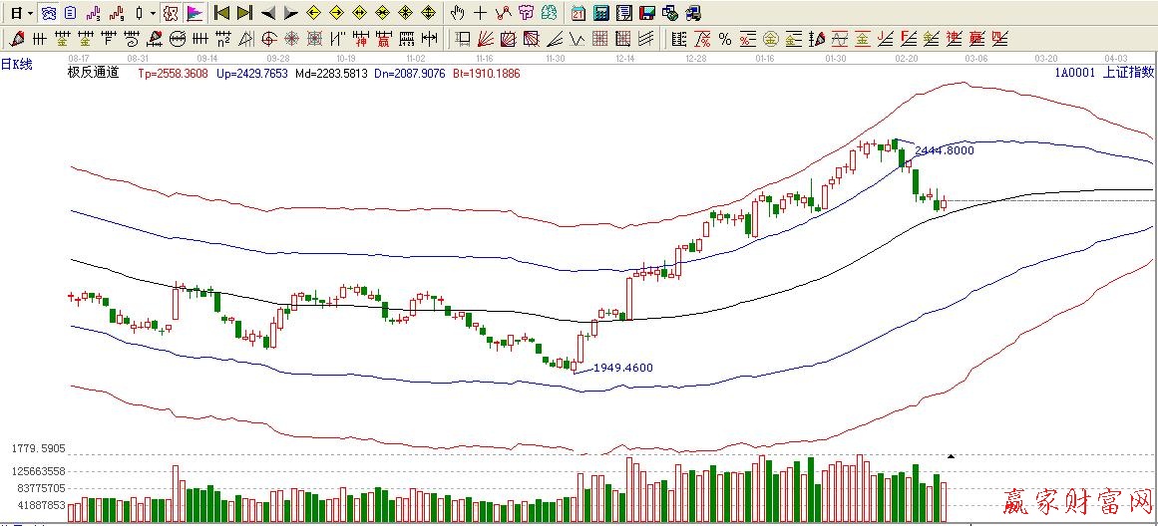Open the calculator tool
This screenshot has width=1158, height=526.
click(x=601, y=13)
